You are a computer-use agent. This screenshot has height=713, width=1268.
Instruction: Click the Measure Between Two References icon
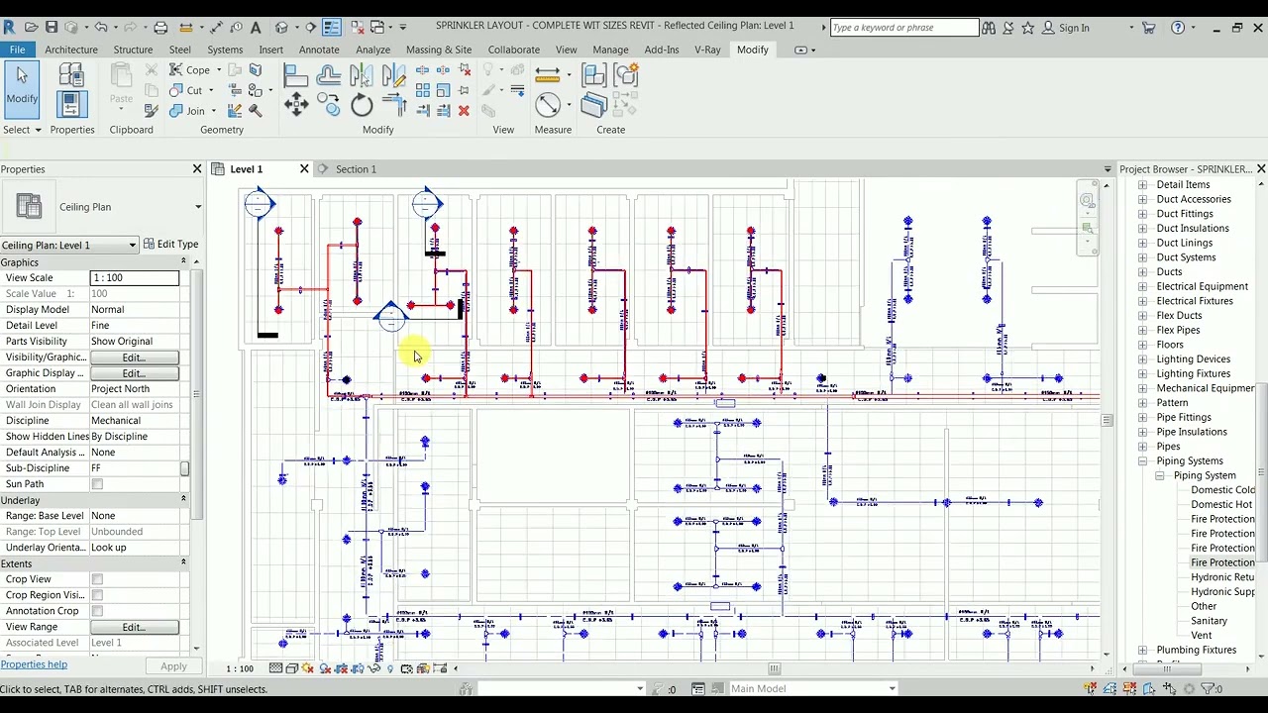[548, 73]
